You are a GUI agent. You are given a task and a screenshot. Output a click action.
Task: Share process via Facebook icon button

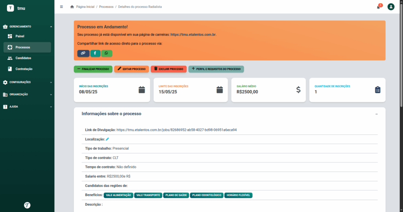pos(95,53)
